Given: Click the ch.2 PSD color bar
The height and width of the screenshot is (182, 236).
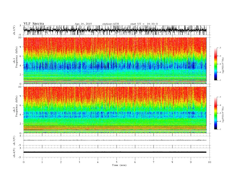Looking at the screenshot, I should point(215,113).
